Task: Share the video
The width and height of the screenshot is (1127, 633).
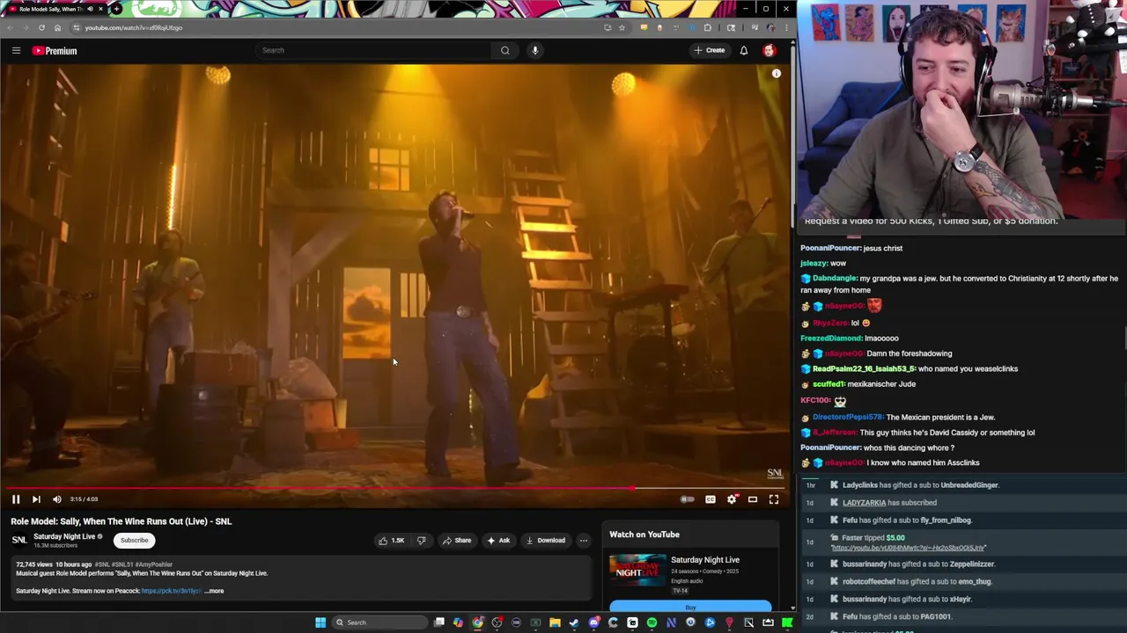Action: pos(457,541)
